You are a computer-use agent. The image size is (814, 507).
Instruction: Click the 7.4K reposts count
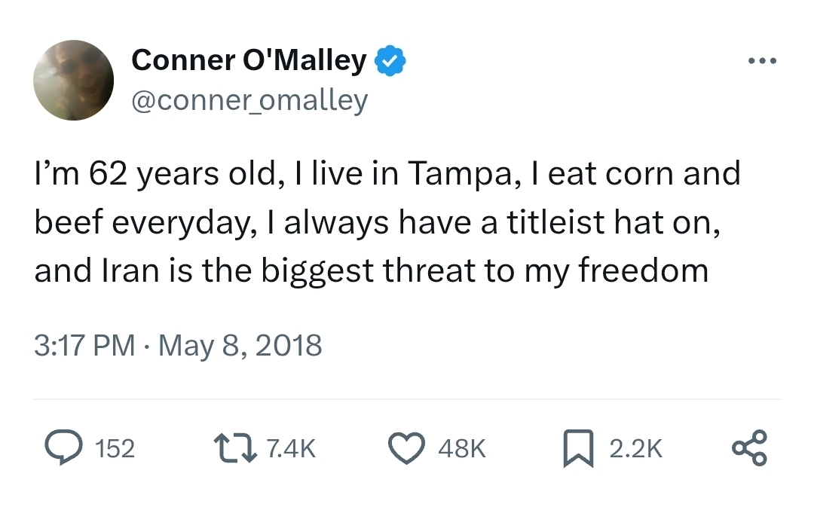(290, 449)
